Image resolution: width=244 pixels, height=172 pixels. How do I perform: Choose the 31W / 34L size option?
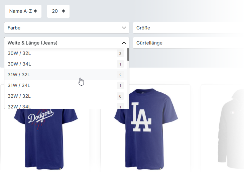[x=66, y=86]
